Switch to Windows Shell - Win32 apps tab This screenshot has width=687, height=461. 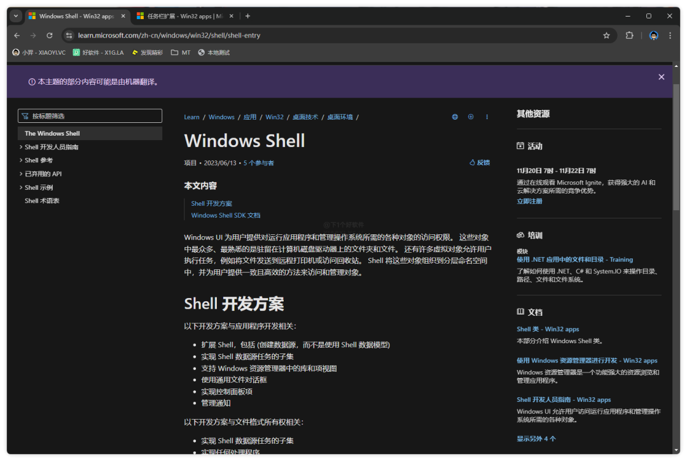77,16
